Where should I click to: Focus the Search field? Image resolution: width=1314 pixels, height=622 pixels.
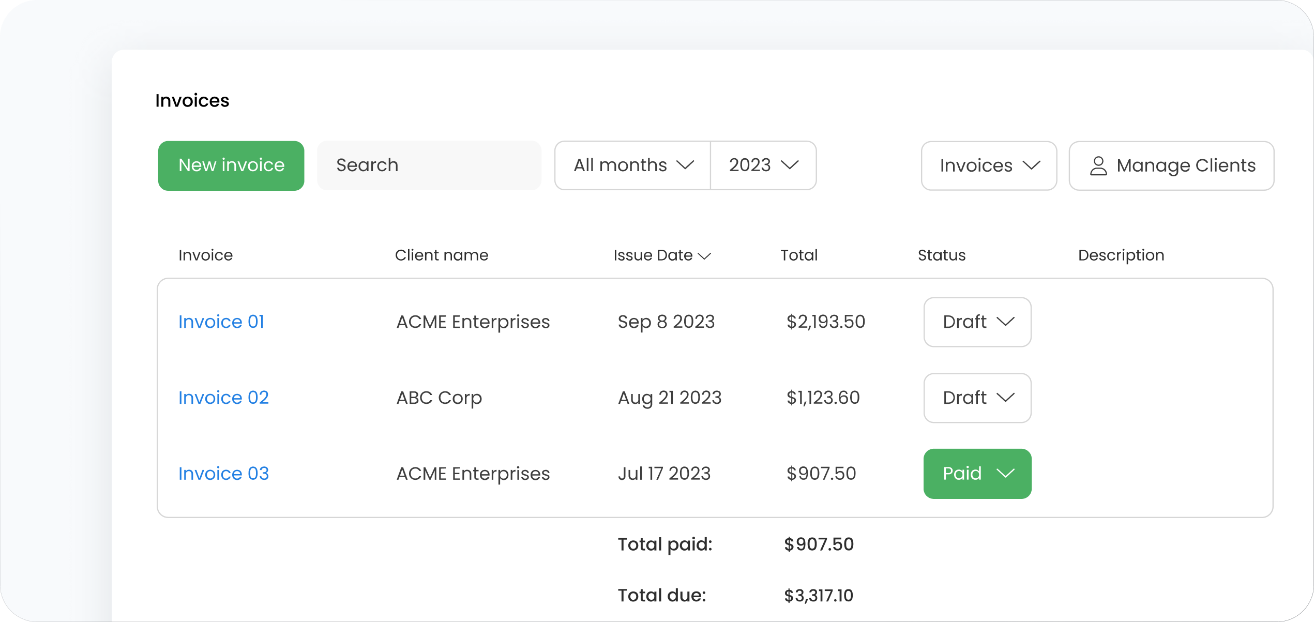point(429,165)
